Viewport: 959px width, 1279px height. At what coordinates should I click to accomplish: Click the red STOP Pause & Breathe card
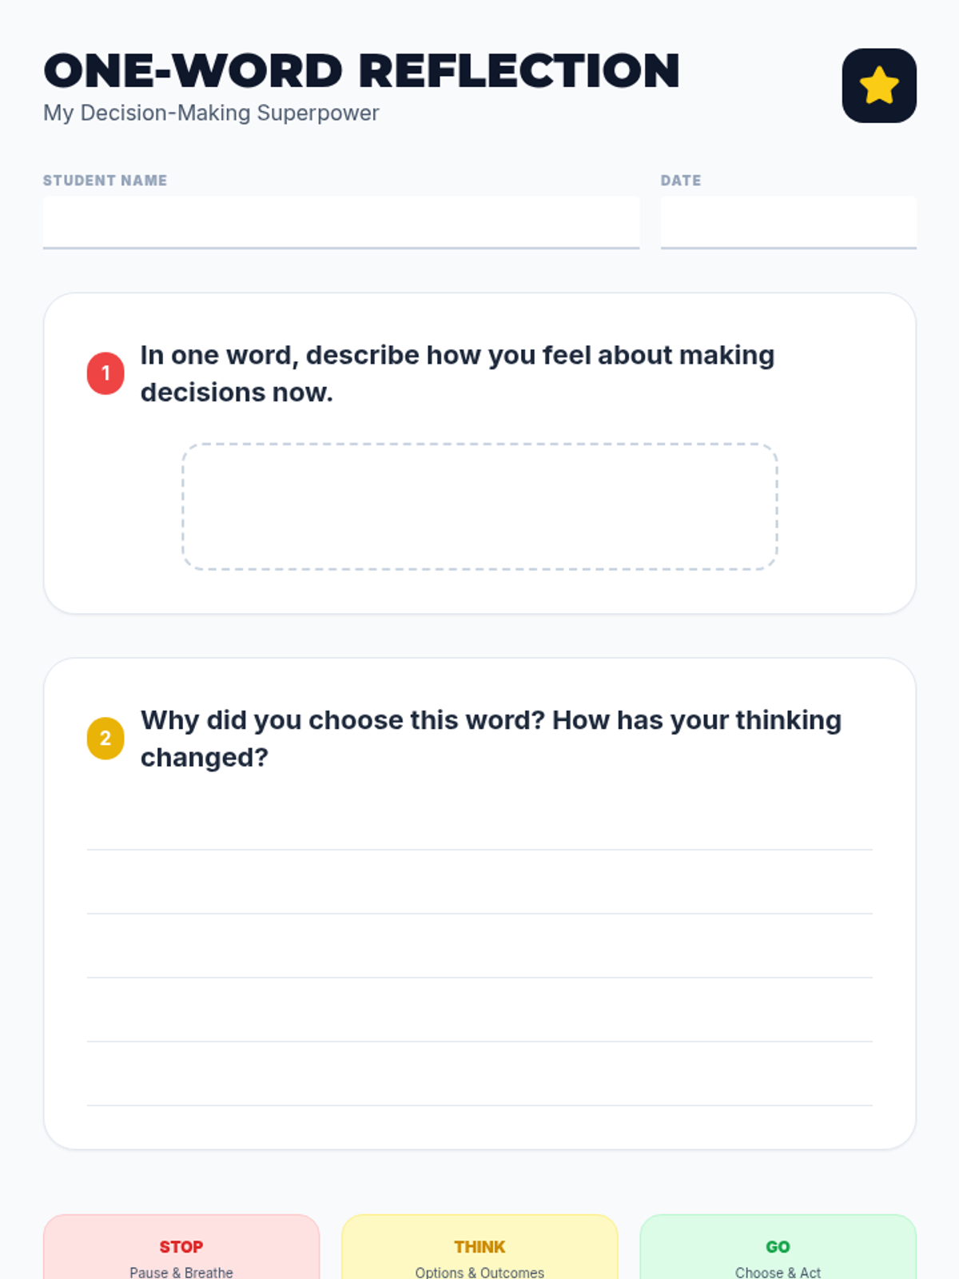[181, 1247]
